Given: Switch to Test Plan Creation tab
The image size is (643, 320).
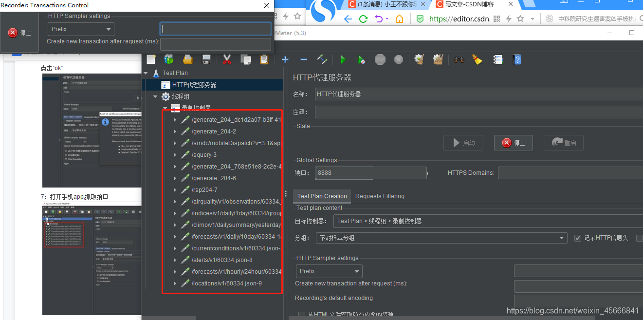Looking at the screenshot, I should click(x=322, y=196).
